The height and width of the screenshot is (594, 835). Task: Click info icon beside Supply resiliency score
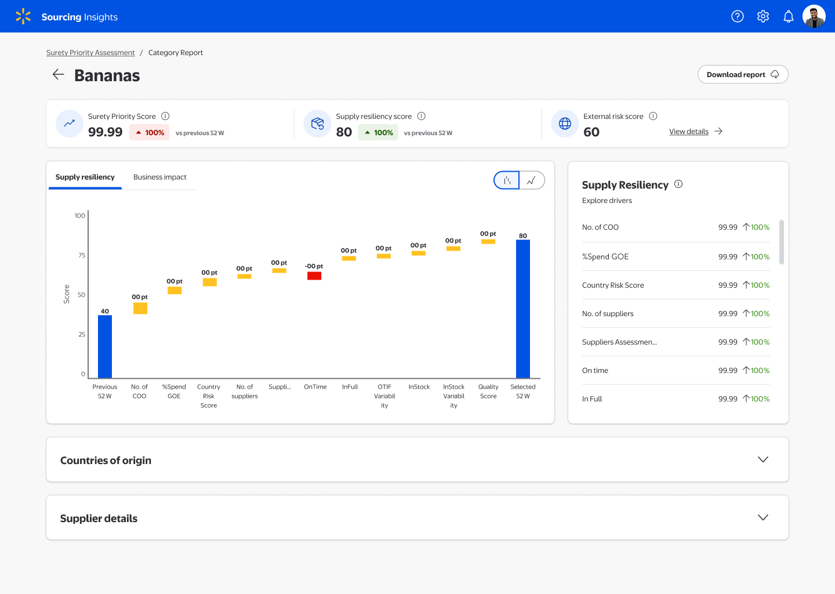tap(422, 116)
